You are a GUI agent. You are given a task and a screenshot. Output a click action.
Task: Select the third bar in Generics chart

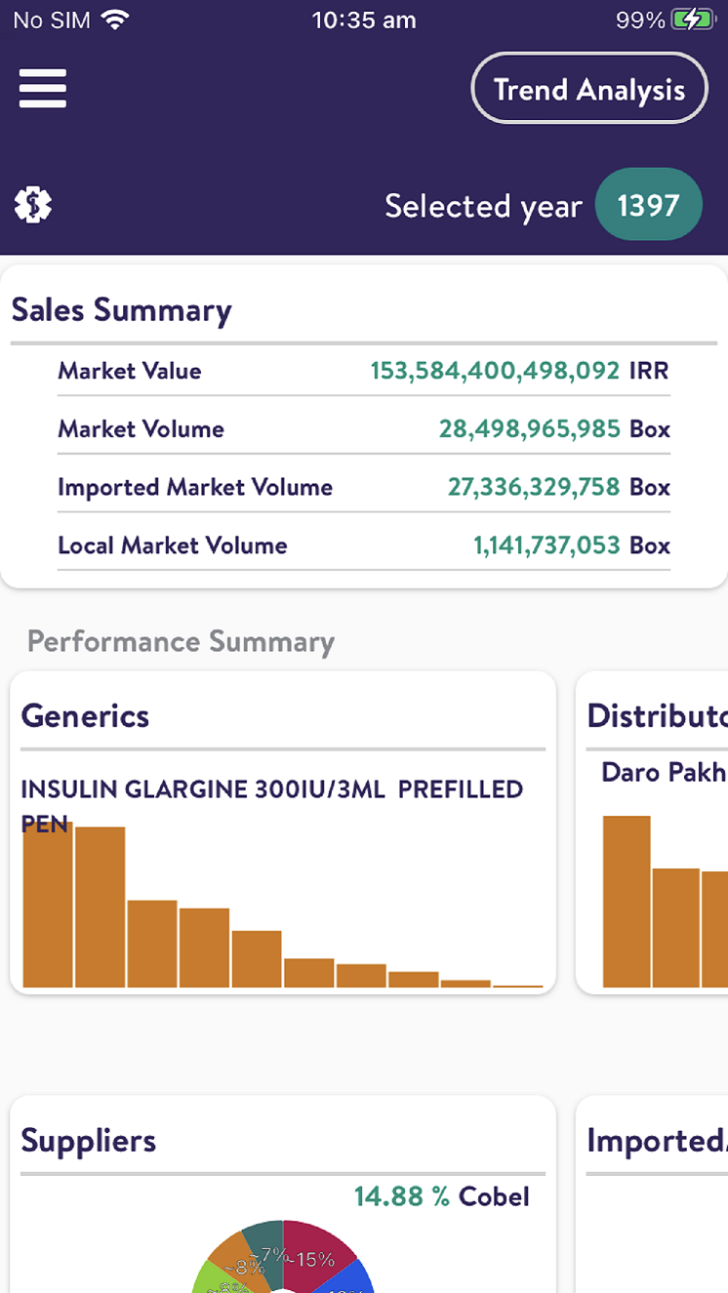click(152, 944)
